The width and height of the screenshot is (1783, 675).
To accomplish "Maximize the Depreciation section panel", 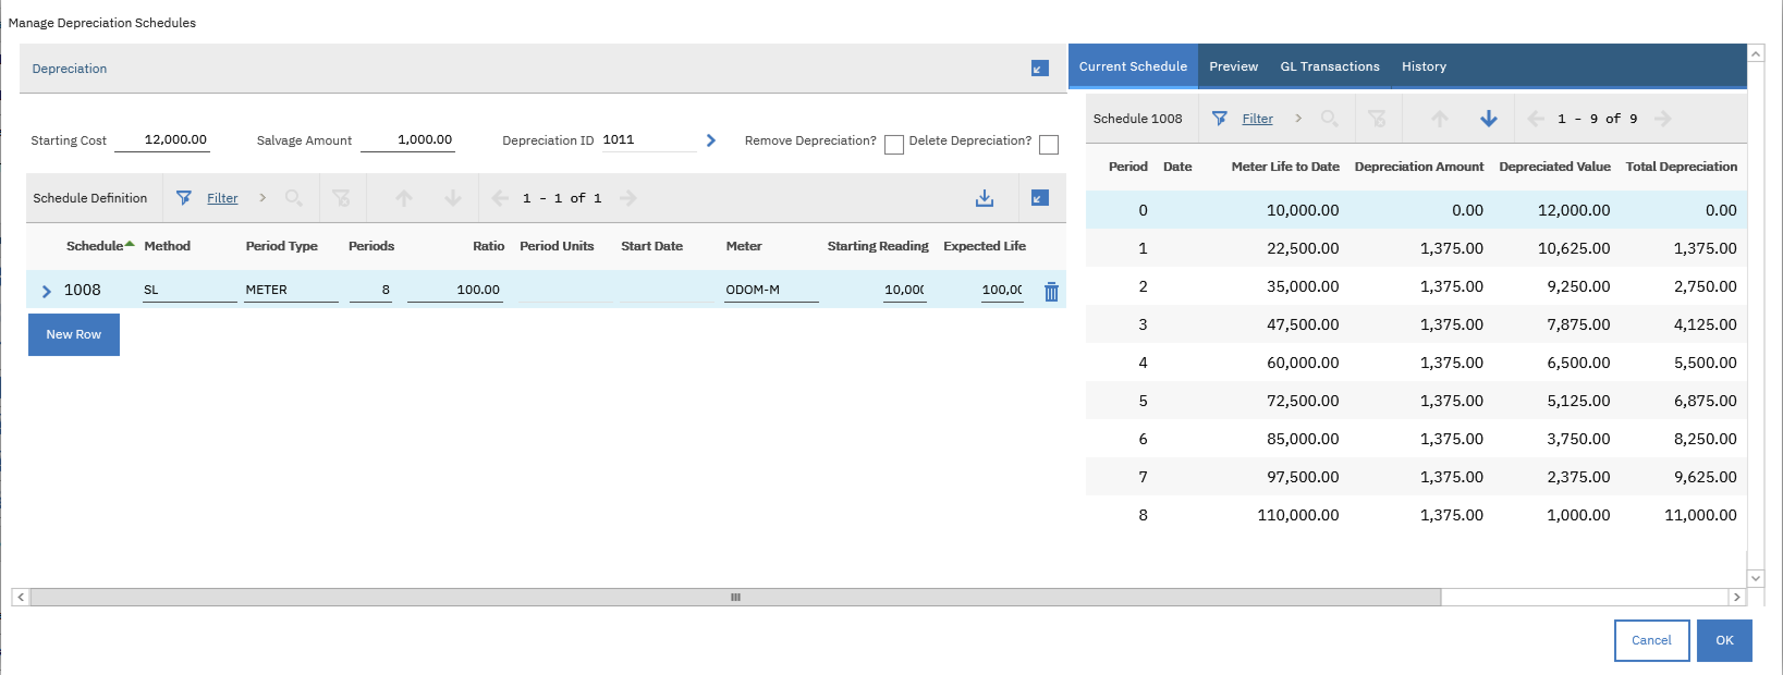I will (x=1039, y=69).
